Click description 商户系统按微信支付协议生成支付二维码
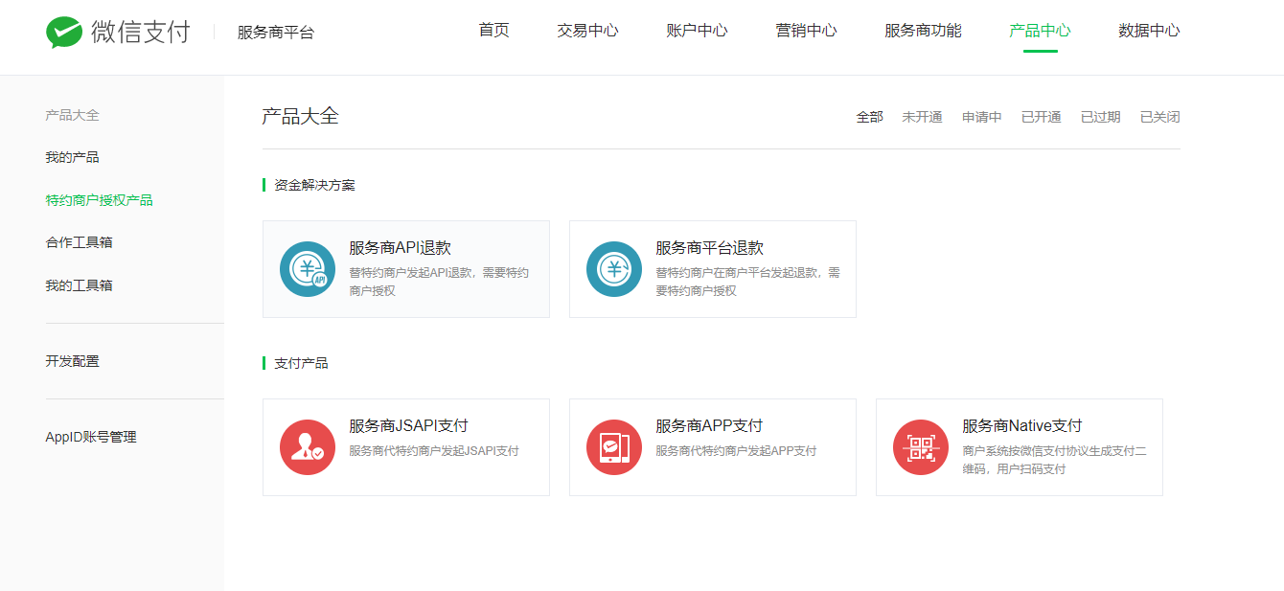 [x=1055, y=460]
